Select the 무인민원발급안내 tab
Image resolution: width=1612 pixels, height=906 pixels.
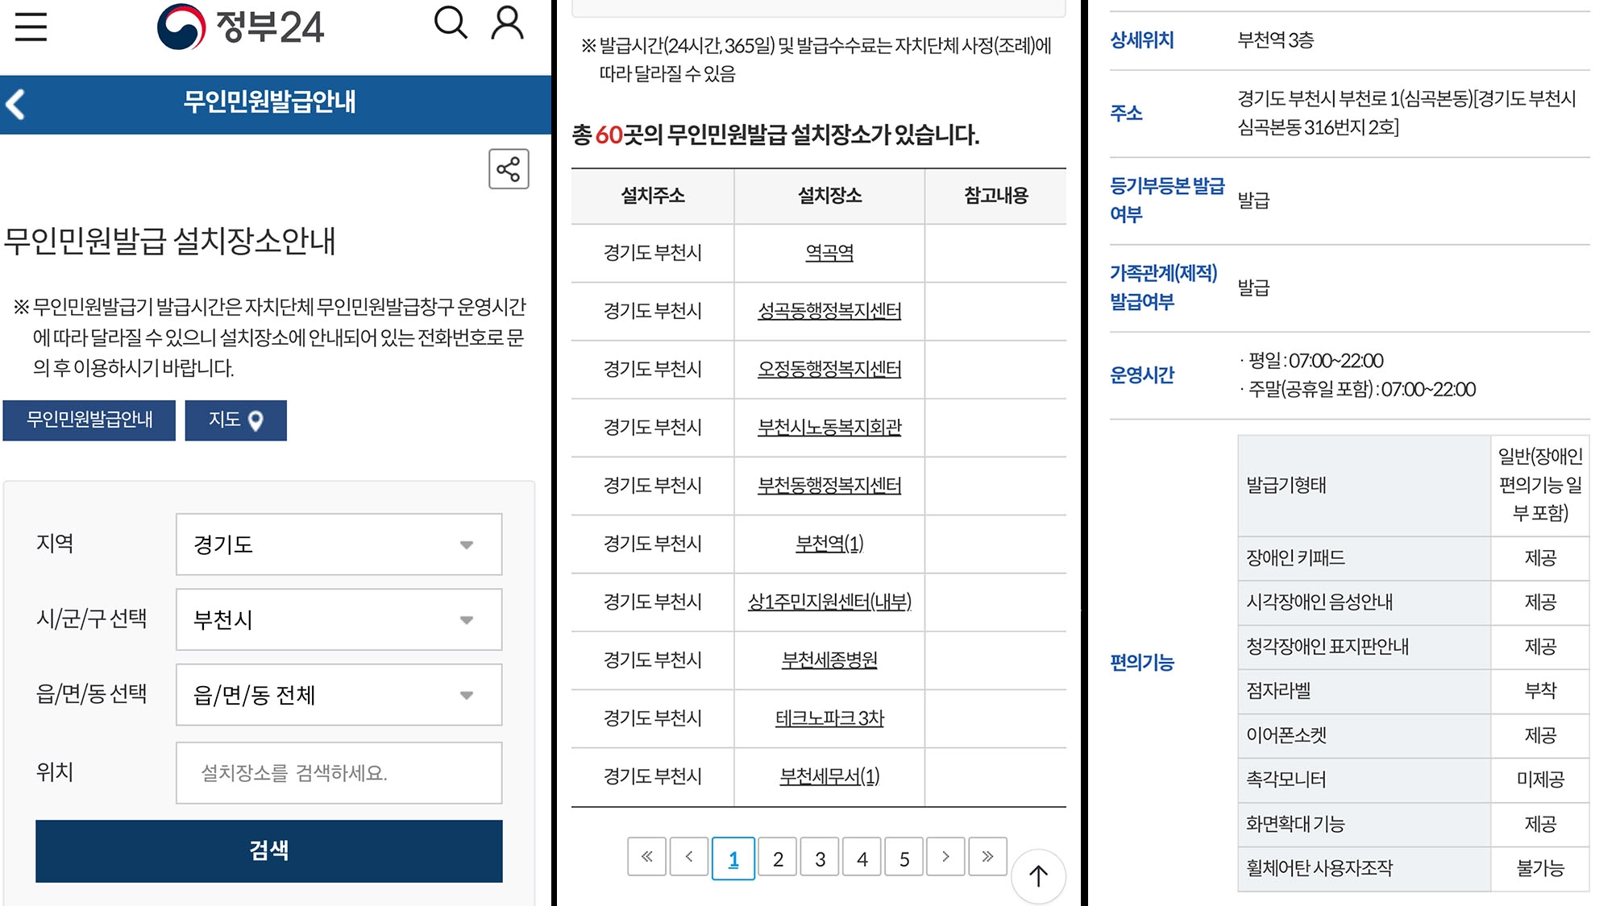point(89,420)
